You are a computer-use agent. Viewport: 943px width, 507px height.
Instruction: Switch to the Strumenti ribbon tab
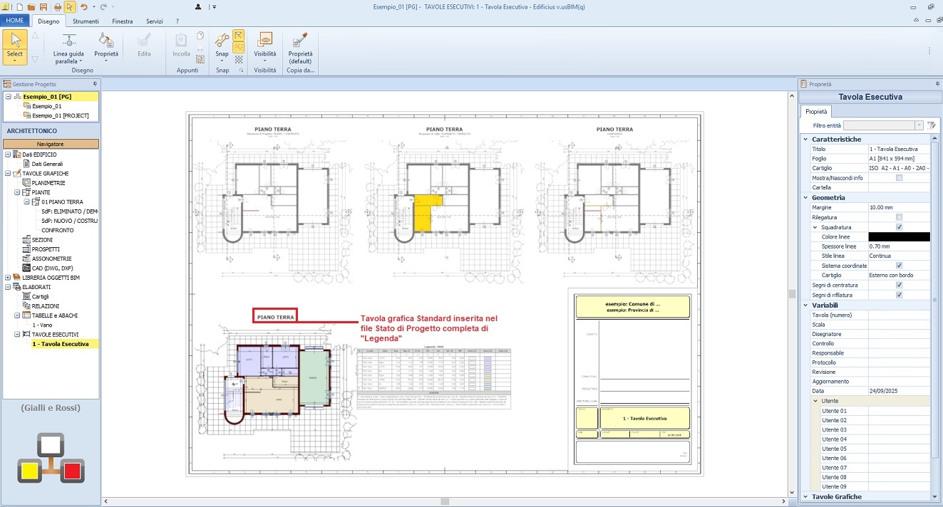tap(86, 21)
